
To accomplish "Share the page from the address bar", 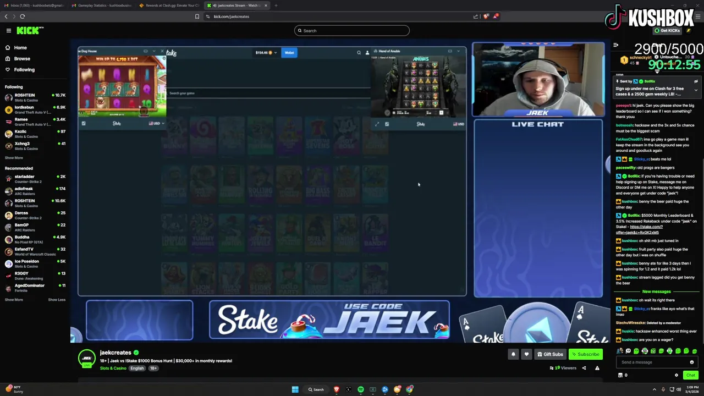I will coord(476,16).
